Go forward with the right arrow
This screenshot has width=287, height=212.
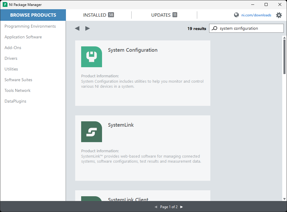87,29
